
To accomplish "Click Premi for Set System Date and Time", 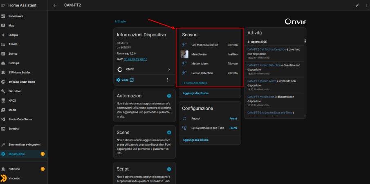I will coord(233,128).
